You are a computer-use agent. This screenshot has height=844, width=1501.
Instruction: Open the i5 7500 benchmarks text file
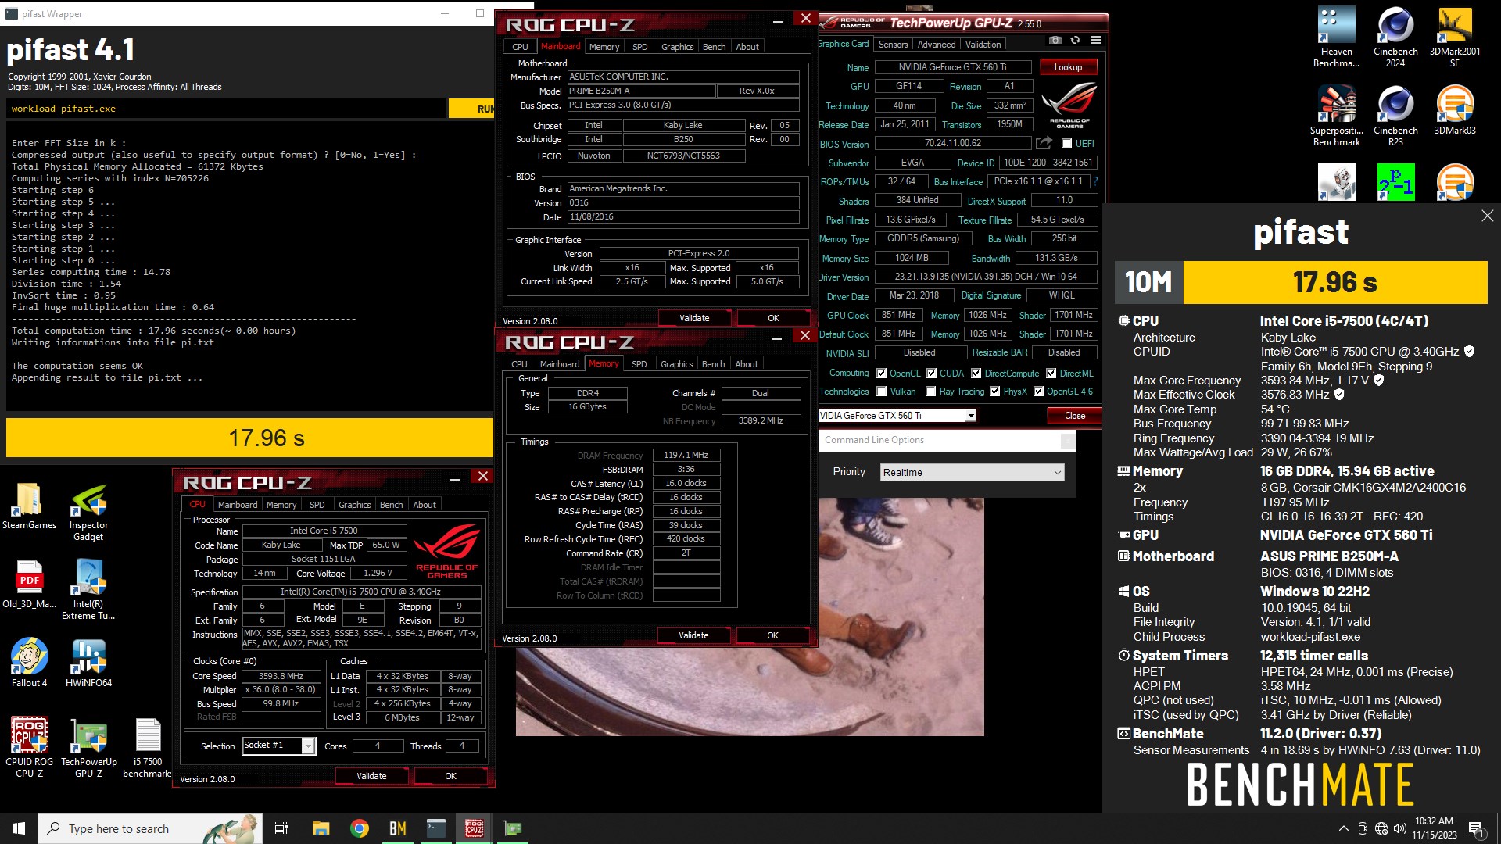coord(148,747)
